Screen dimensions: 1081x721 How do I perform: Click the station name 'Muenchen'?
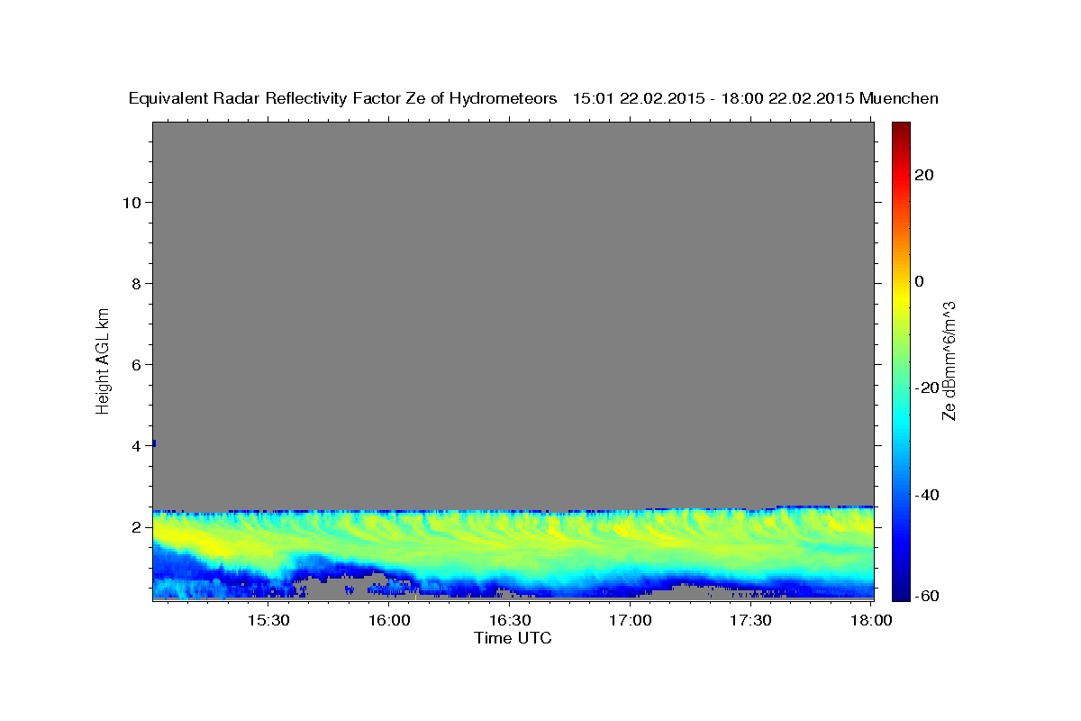899,99
